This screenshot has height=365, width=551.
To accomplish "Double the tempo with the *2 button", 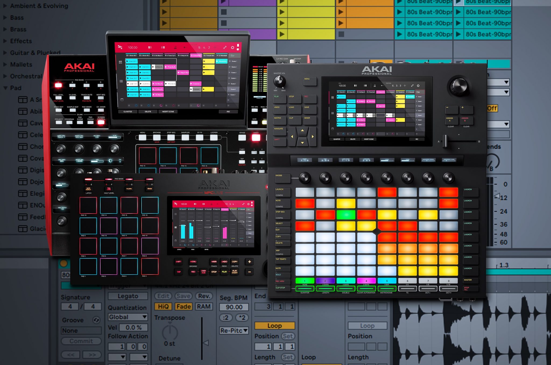I will (242, 318).
